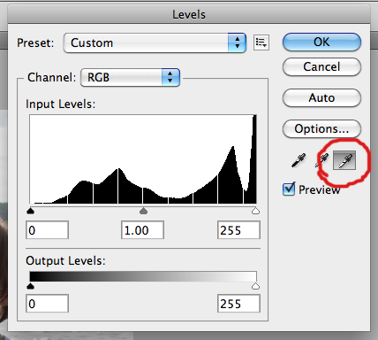This screenshot has height=340, width=378.
Task: Click the input white point slider
Action: pyautogui.click(x=255, y=211)
